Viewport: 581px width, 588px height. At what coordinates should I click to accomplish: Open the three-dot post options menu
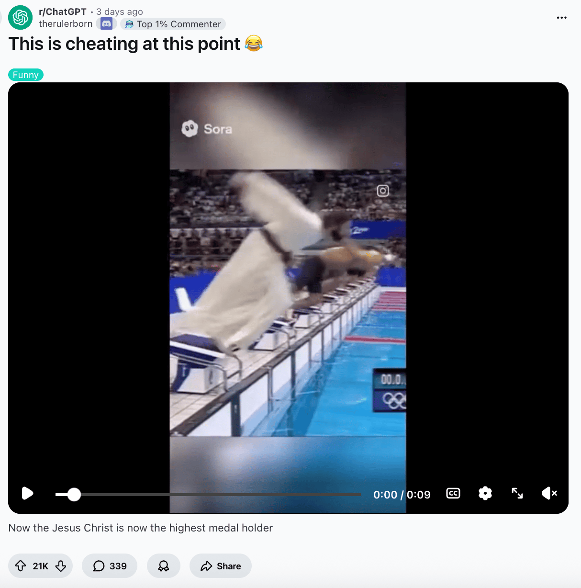561,18
